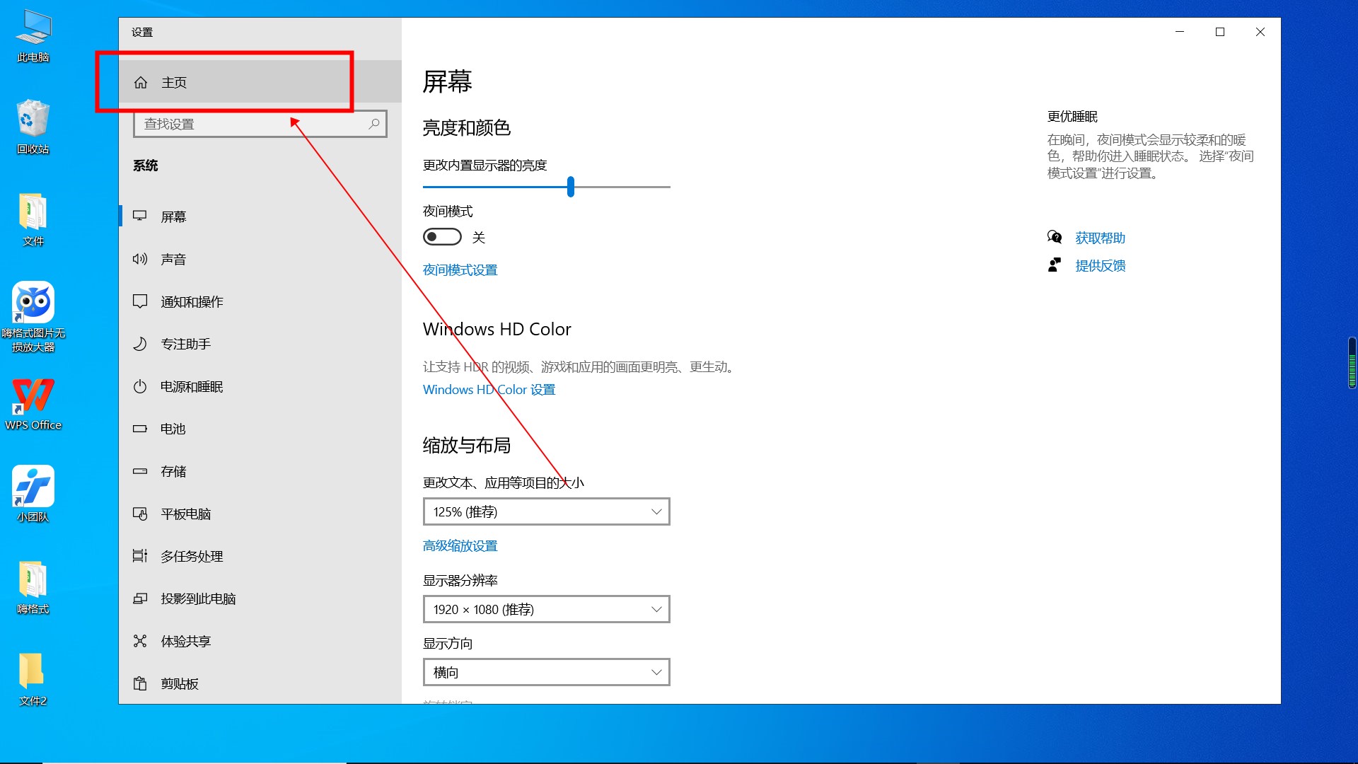Select the 显示器分辨率 1920×1080 dropdown

point(545,609)
